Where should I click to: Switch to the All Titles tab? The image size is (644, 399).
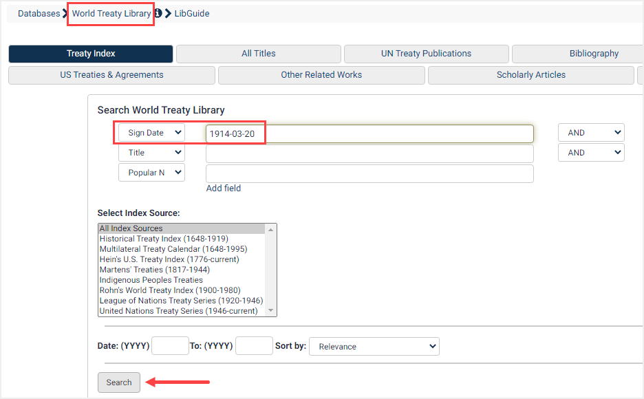pyautogui.click(x=259, y=54)
